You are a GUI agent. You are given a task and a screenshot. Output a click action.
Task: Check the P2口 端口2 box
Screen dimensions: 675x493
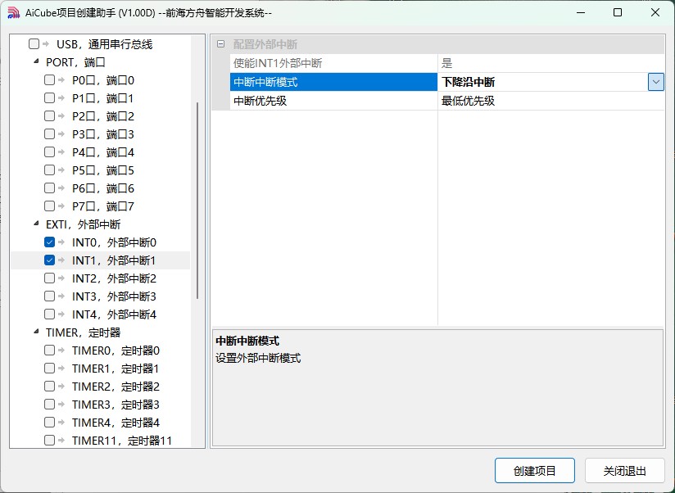49,116
